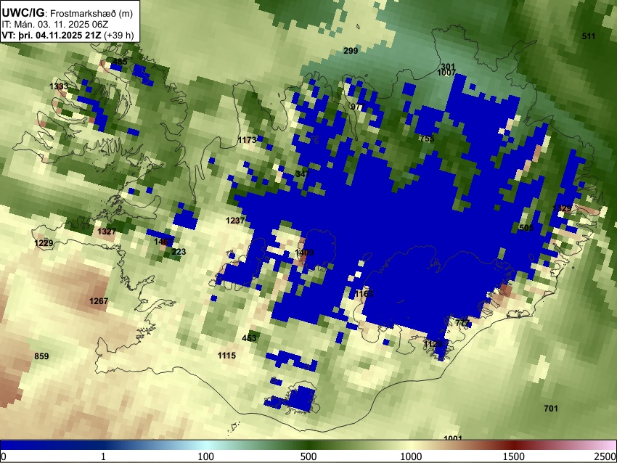
Task: Click the freezing-level label 299
Action: coord(351,51)
